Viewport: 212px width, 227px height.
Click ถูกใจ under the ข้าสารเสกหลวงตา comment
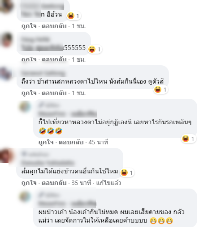29,93
